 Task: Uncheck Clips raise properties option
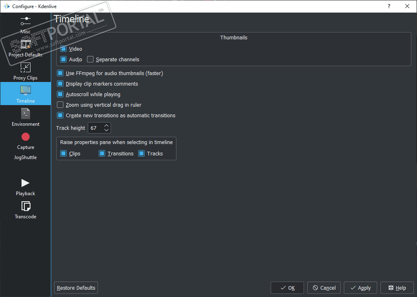click(63, 153)
